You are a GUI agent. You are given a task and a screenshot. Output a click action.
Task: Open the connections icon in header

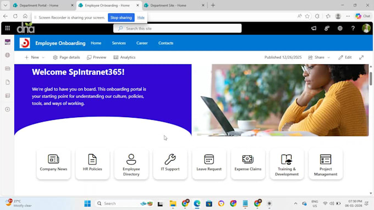tap(327, 29)
